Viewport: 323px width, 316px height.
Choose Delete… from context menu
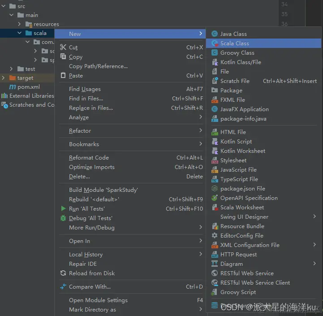point(131,177)
